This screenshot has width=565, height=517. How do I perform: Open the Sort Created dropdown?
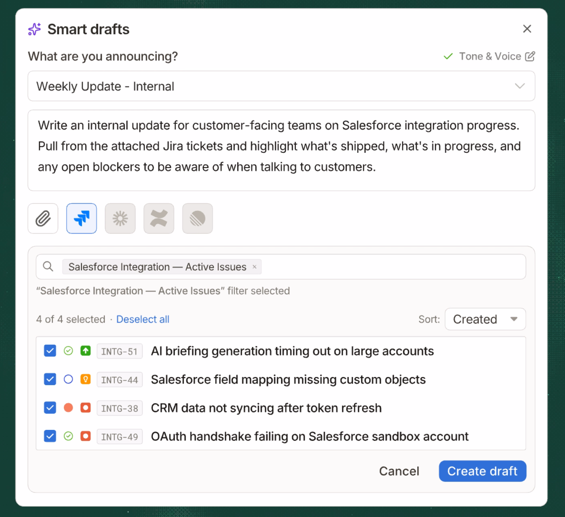click(x=485, y=319)
